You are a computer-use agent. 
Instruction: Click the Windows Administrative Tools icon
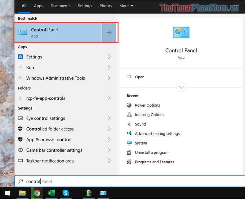[20, 78]
